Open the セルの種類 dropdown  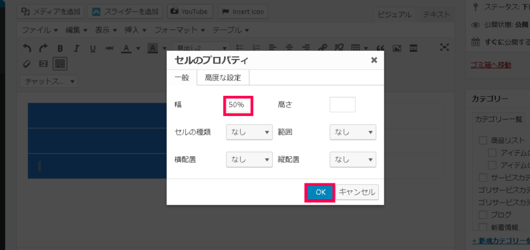[249, 132]
